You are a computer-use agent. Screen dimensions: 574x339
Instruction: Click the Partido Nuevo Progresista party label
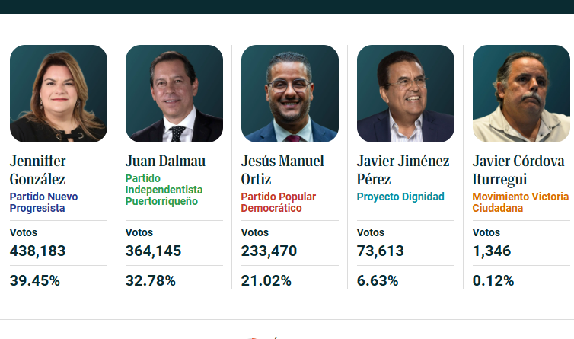[44, 202]
